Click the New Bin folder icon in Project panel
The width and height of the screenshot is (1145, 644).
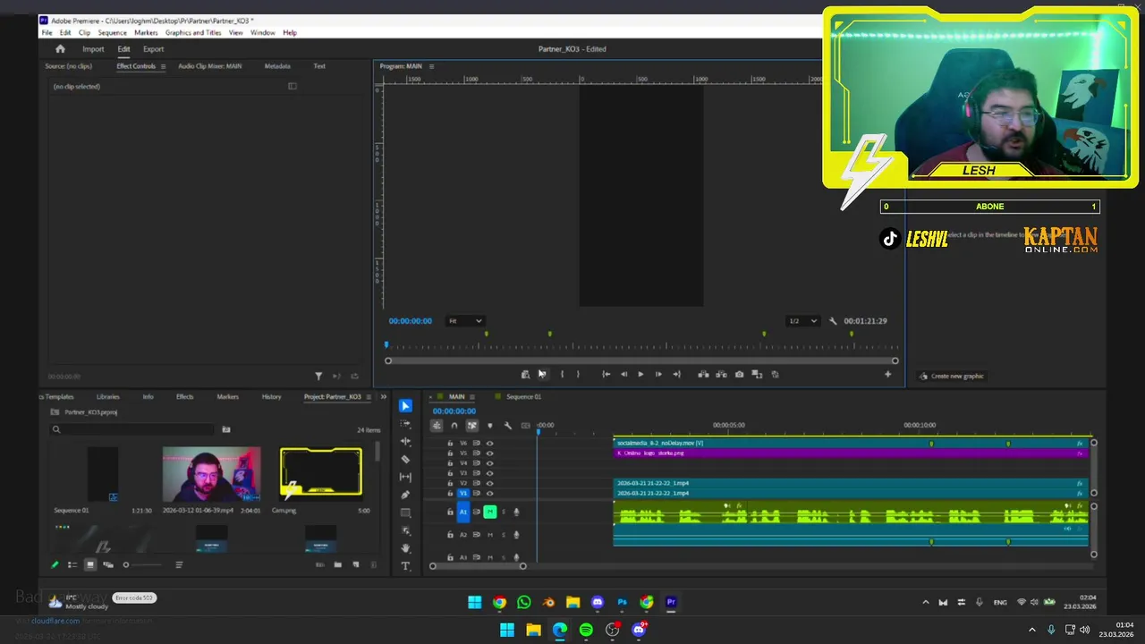point(337,565)
